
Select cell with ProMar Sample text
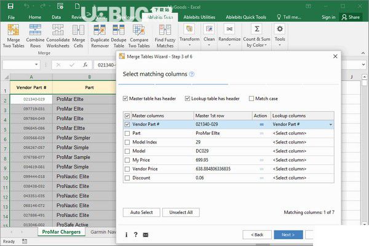coord(84,157)
